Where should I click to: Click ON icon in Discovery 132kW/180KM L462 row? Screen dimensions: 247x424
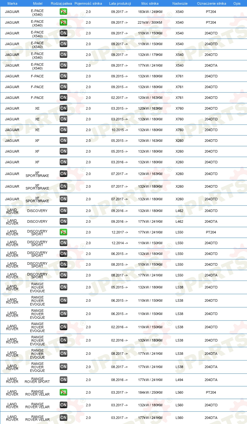pos(63,211)
